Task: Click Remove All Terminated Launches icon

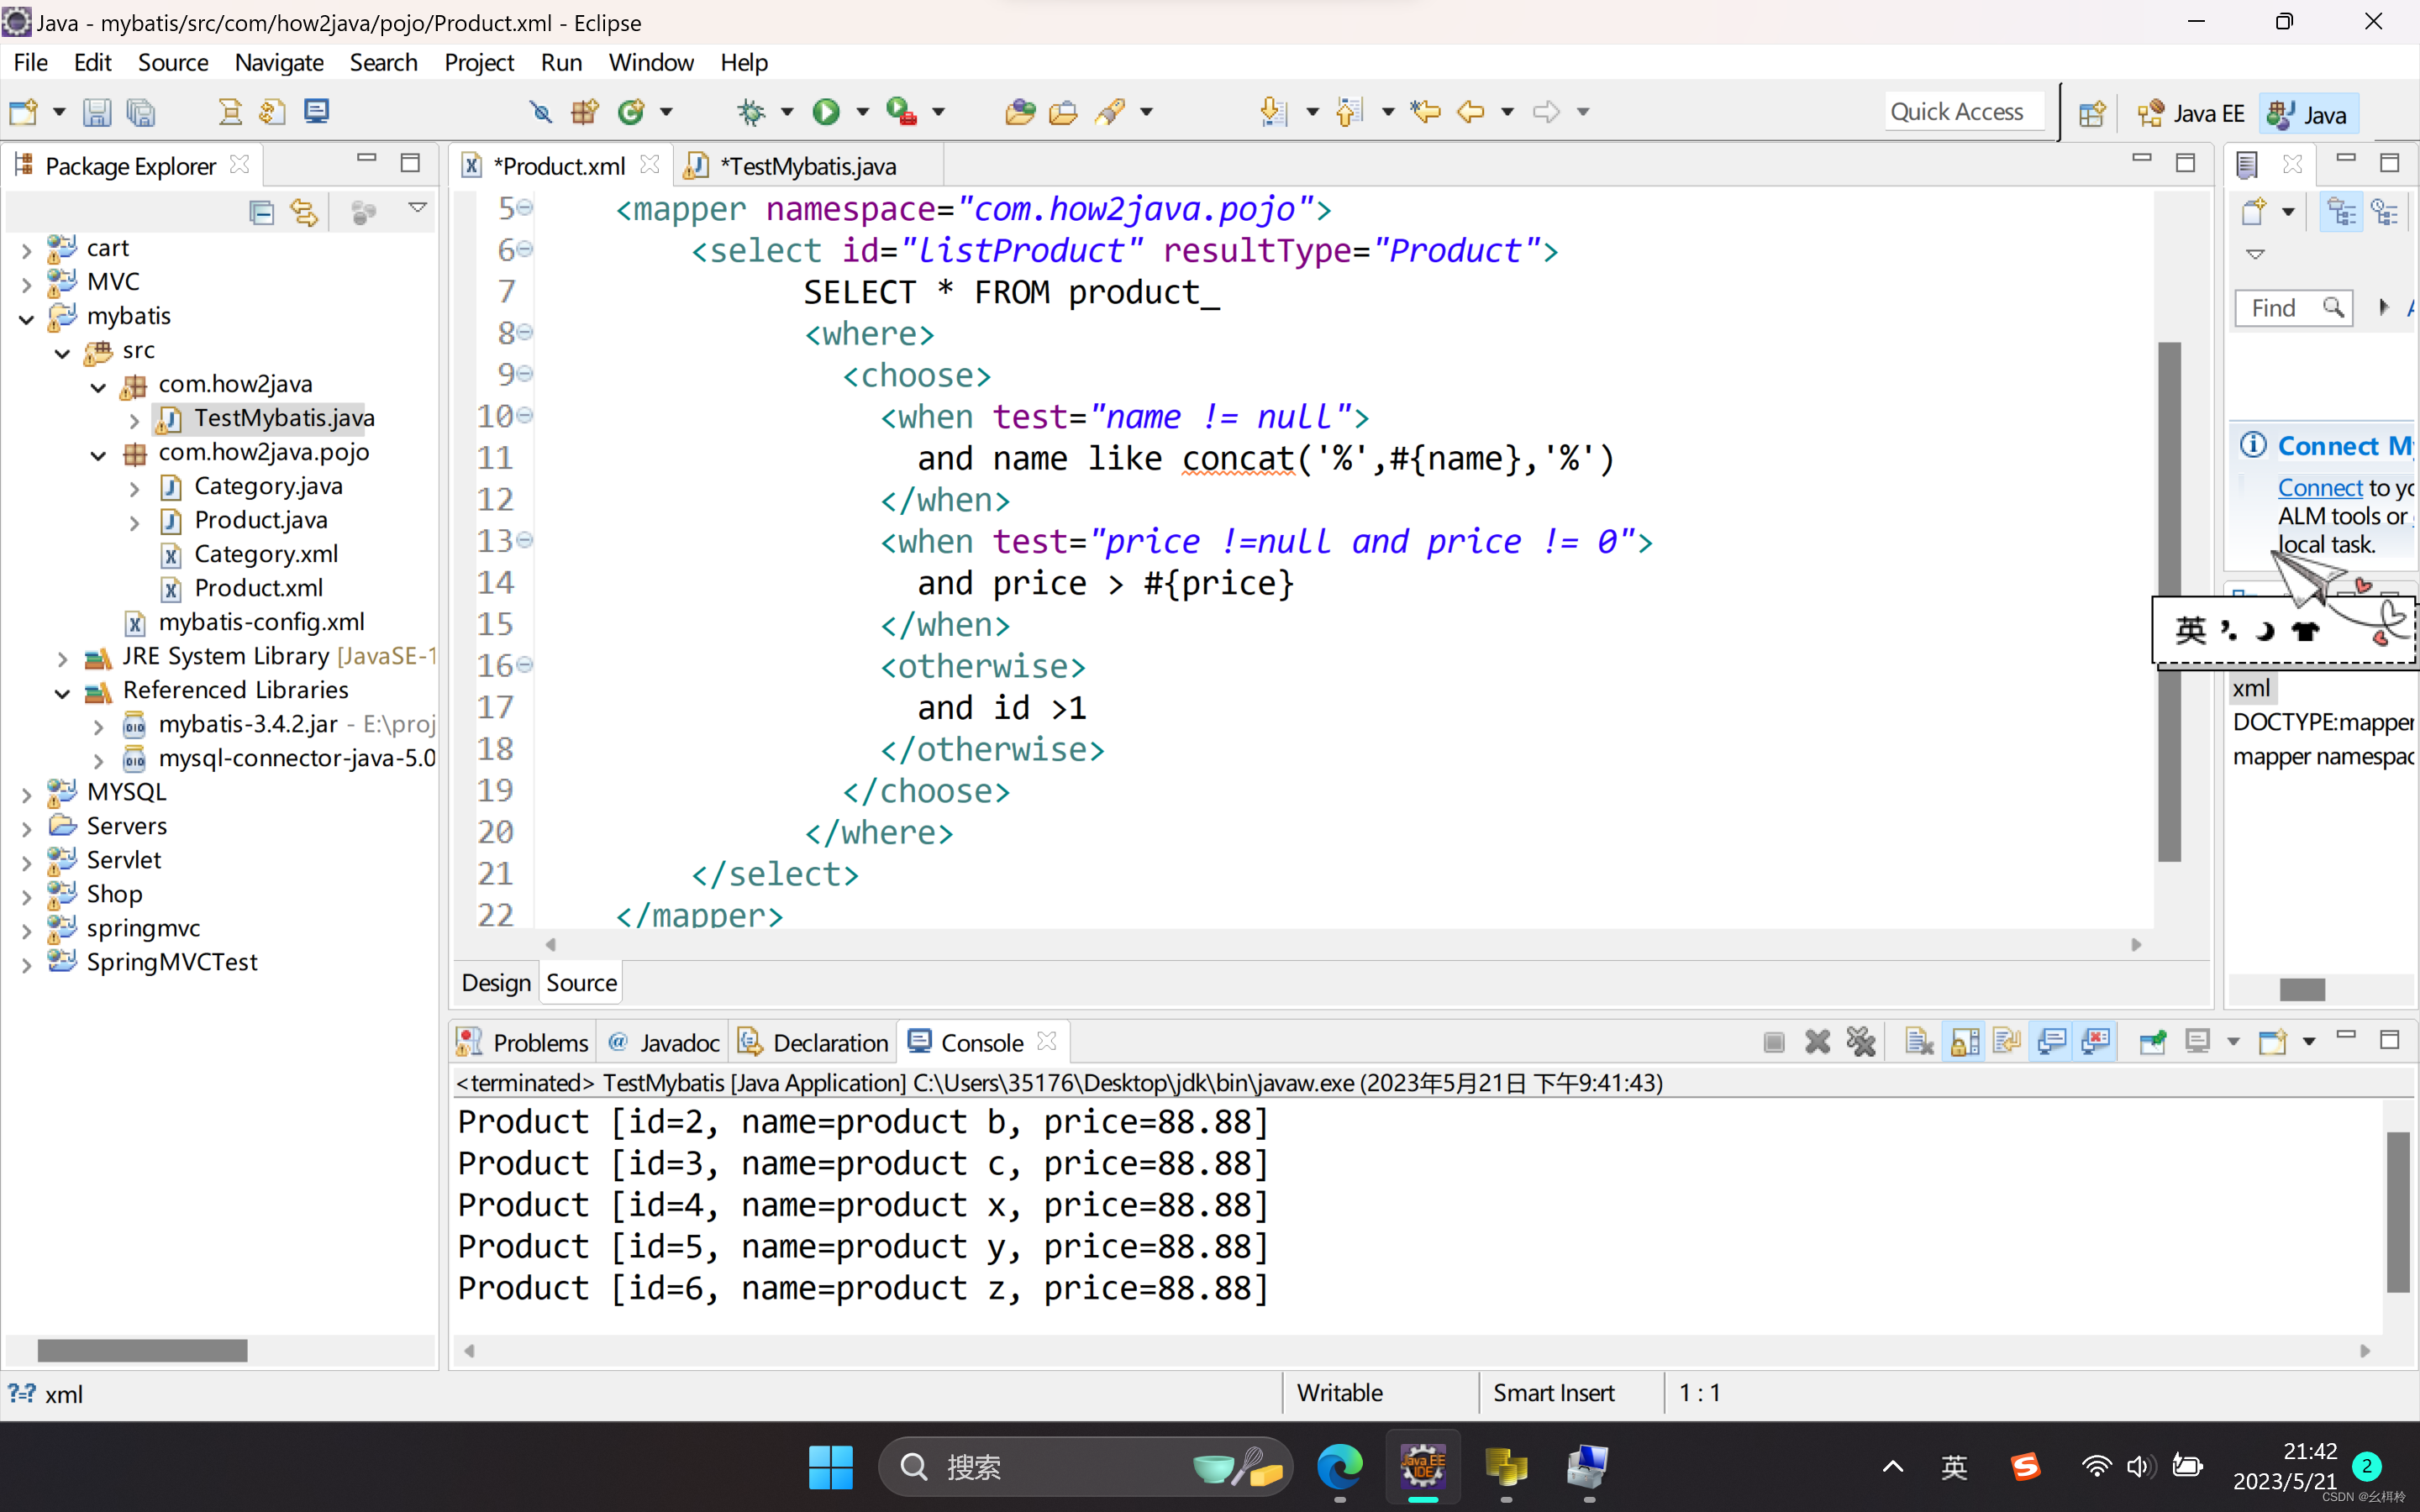Action: point(1861,1042)
